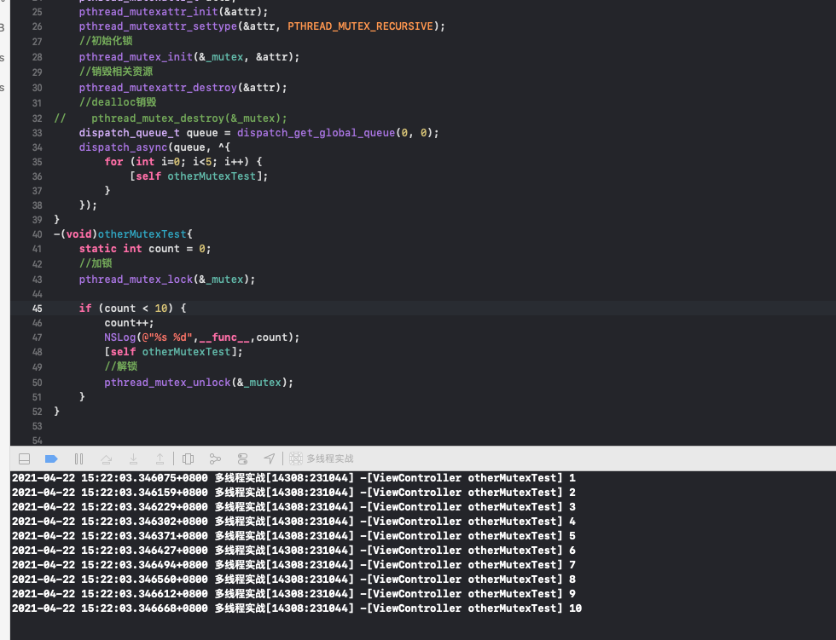836x640 pixels.
Task: Click pthread_mutexattr_destroy on line 30
Action: tap(158, 88)
